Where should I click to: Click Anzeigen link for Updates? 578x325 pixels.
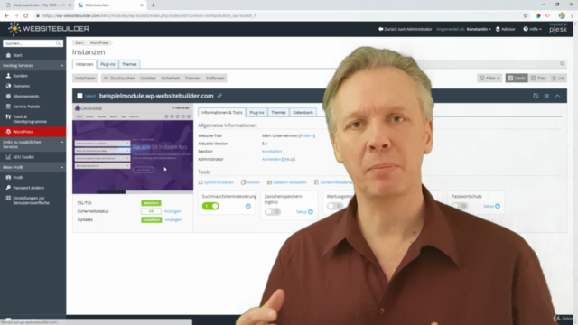click(x=173, y=220)
